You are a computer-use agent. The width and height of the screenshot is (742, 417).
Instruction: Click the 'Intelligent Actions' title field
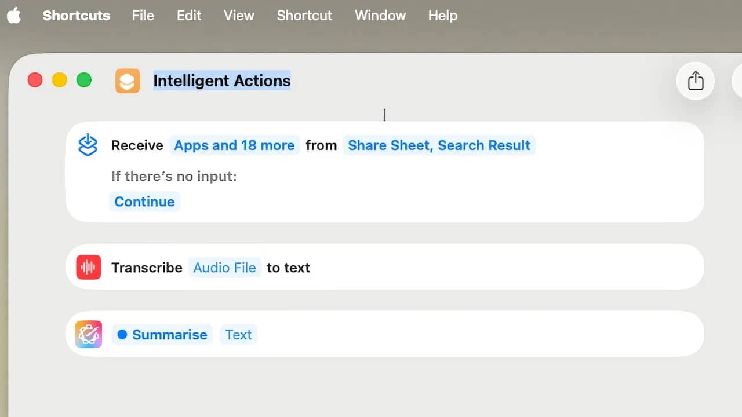pos(221,81)
